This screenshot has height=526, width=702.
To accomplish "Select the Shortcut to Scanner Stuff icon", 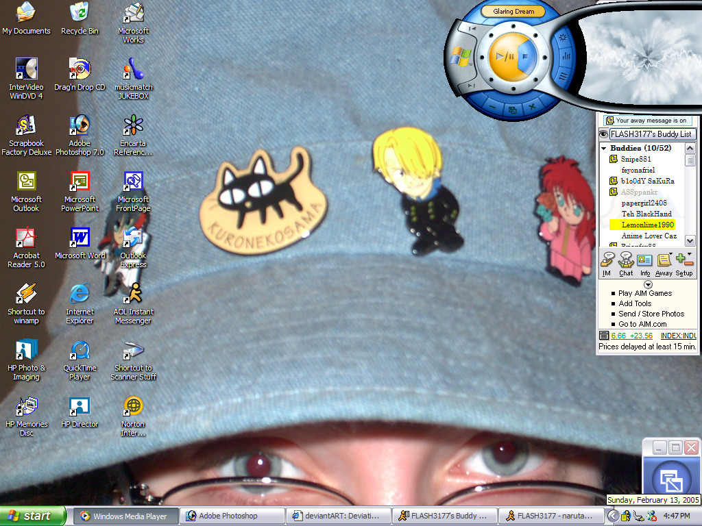I will click(134, 360).
